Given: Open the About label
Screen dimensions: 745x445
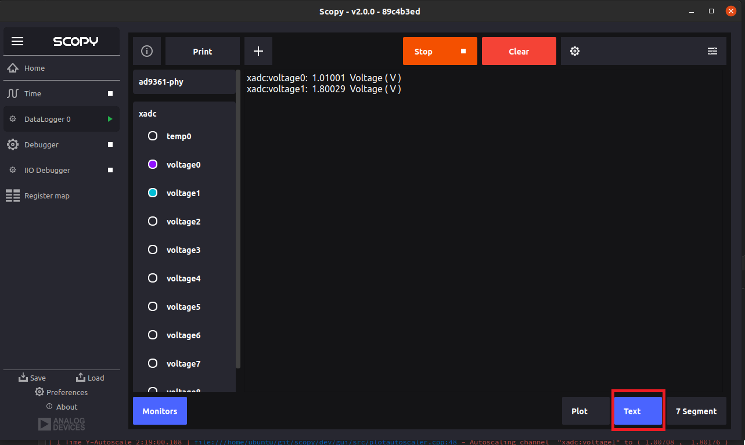Looking at the screenshot, I should coord(67,407).
